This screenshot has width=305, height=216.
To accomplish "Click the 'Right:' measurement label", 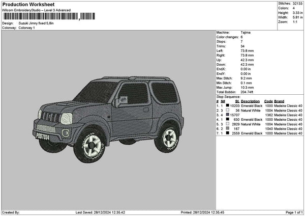I will pyautogui.click(x=221, y=56).
